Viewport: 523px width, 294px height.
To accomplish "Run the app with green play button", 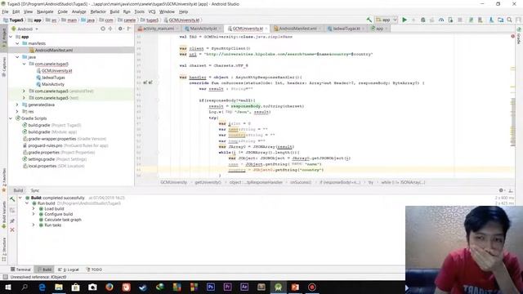I will point(405,20).
